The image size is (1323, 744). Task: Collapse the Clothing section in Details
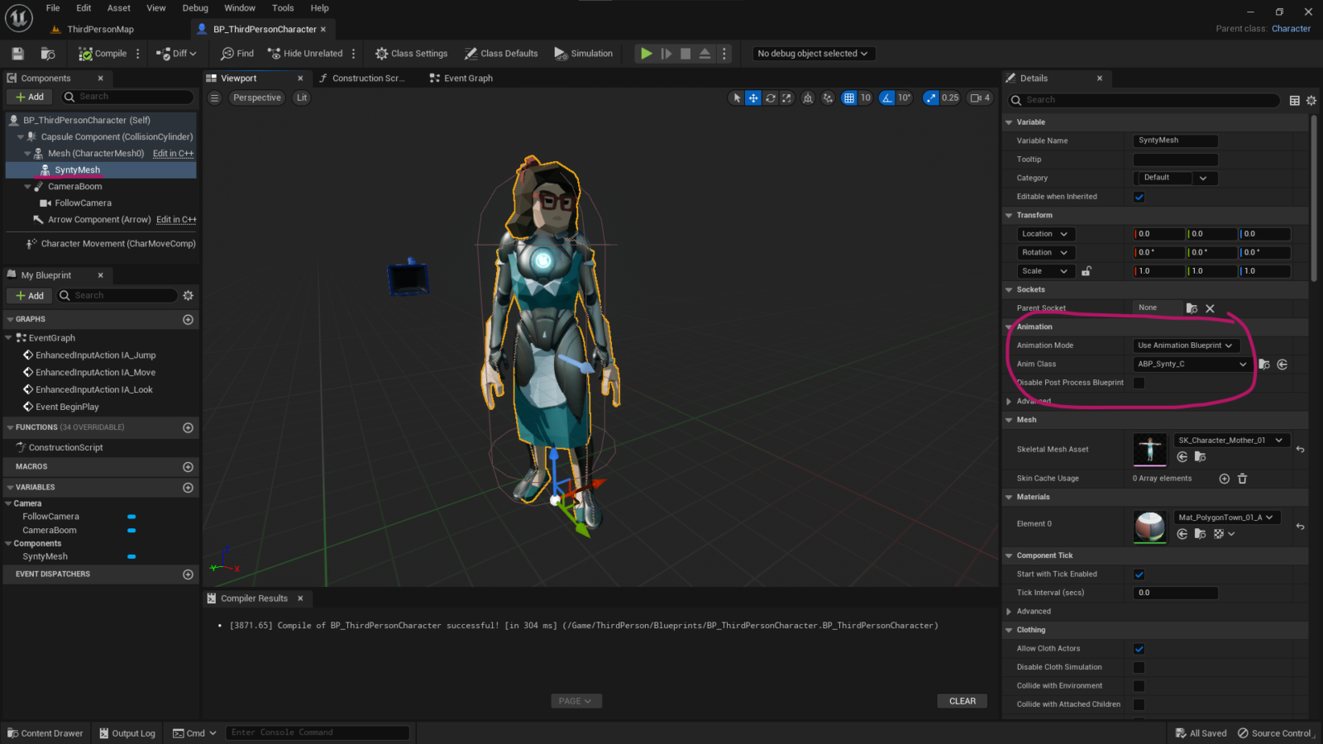[1010, 629]
